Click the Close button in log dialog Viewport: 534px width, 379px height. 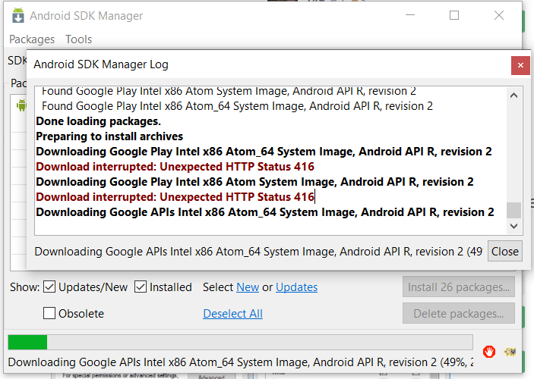click(504, 251)
